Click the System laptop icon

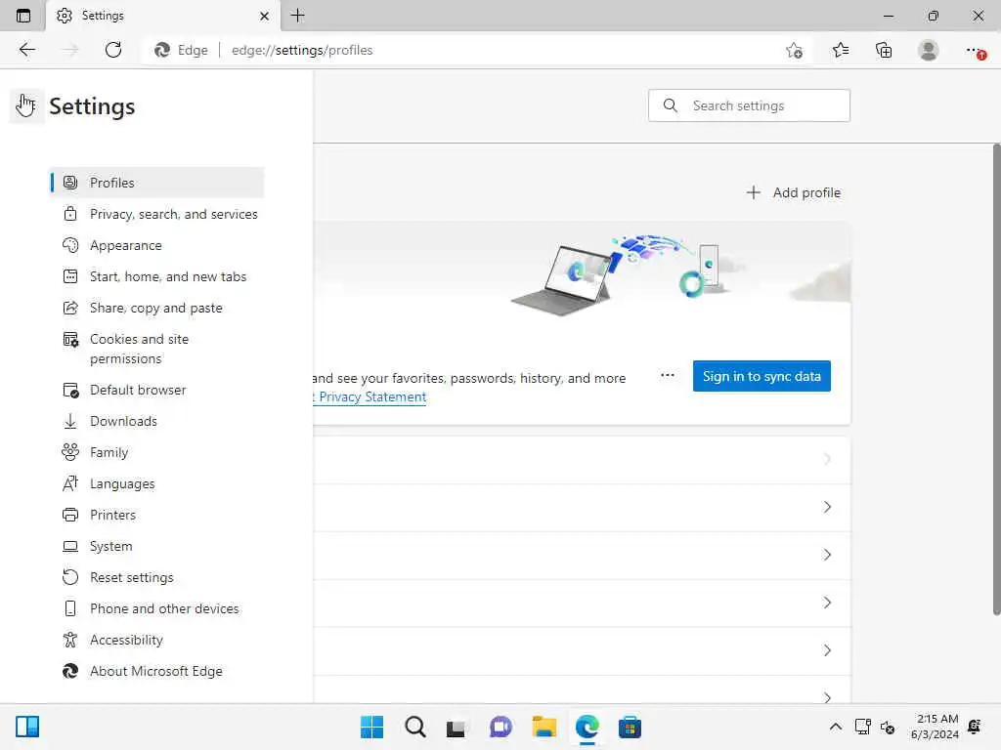point(70,546)
